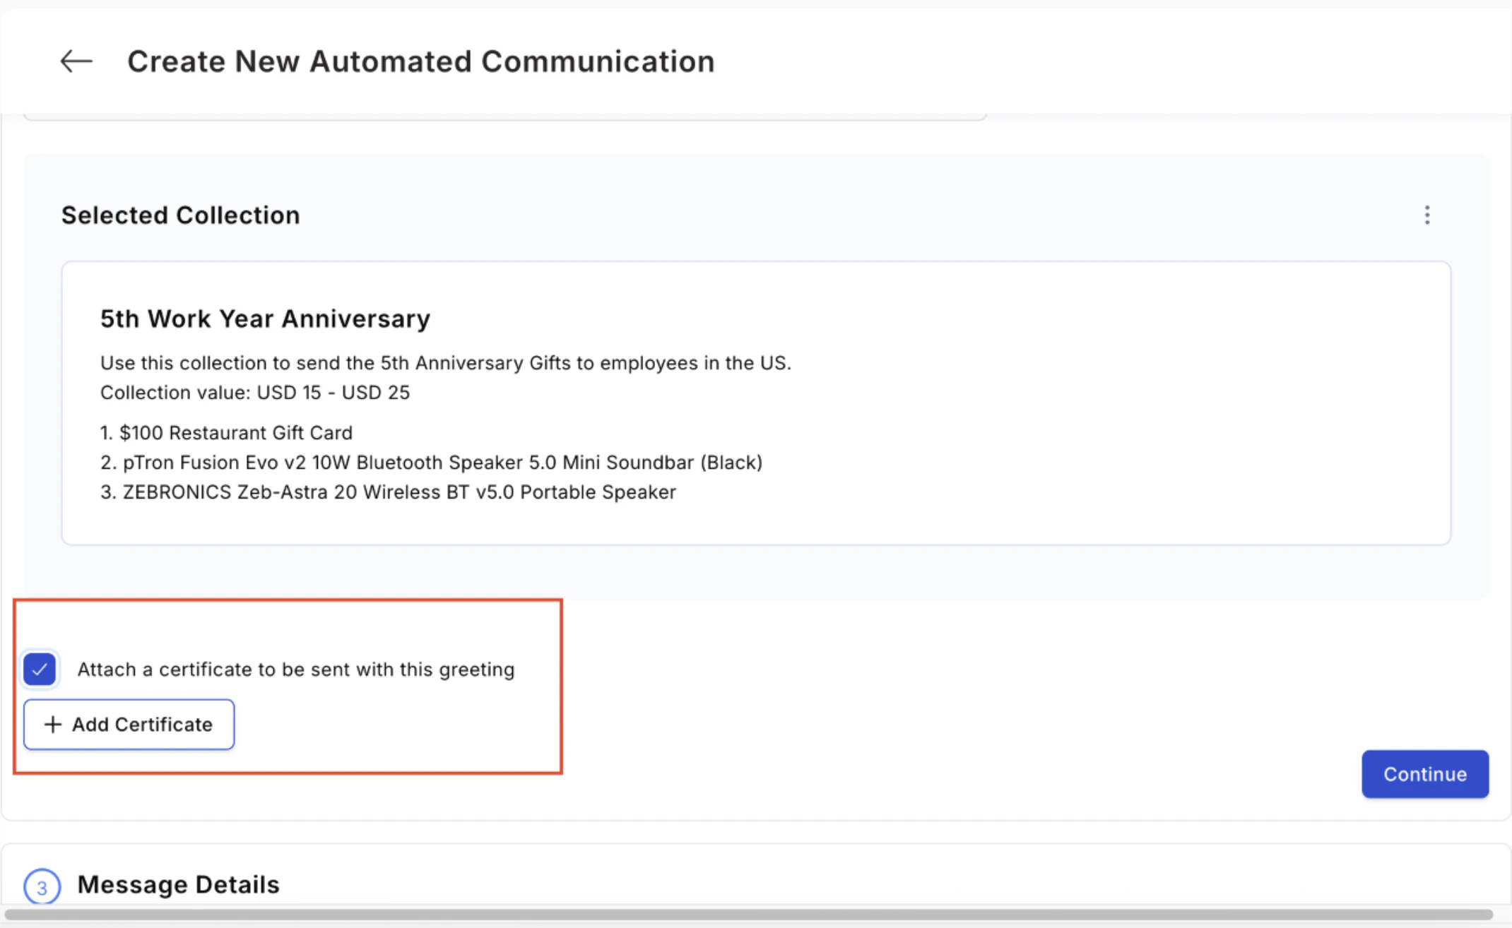Click the collection description text
Screen dimensions: 1512x928
pos(446,362)
